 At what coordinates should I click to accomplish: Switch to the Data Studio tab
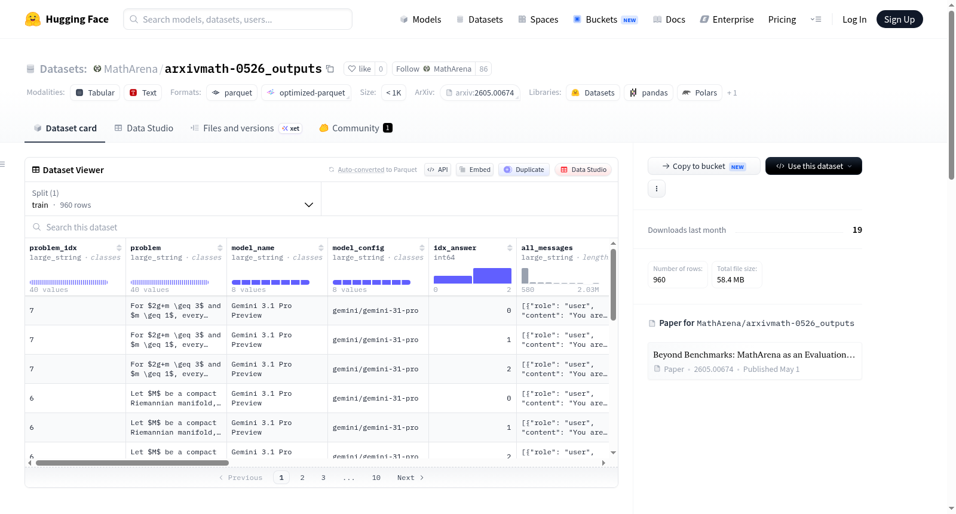[x=144, y=128]
